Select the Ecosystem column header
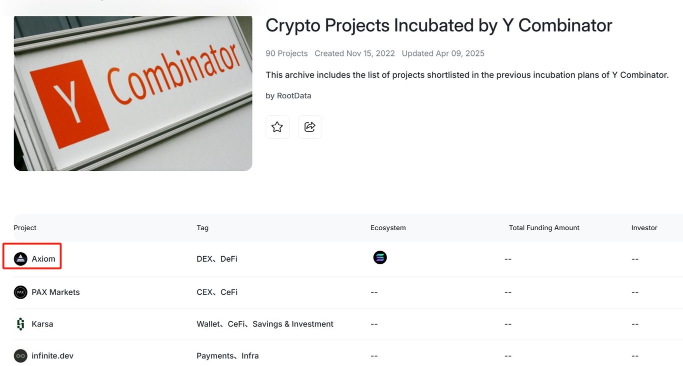 coord(388,228)
